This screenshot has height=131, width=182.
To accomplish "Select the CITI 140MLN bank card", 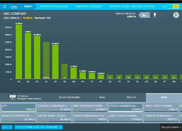I will coord(18,108).
